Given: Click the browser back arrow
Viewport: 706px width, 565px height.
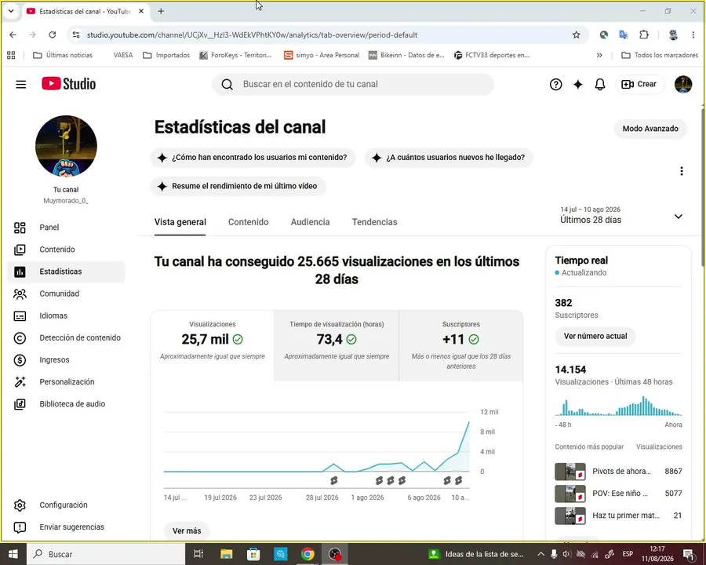Looking at the screenshot, I should [13, 35].
